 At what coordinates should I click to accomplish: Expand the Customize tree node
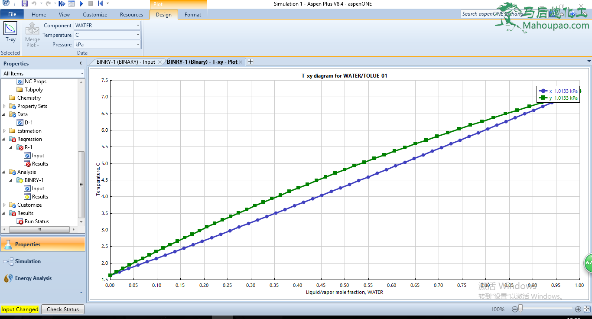tap(5, 205)
